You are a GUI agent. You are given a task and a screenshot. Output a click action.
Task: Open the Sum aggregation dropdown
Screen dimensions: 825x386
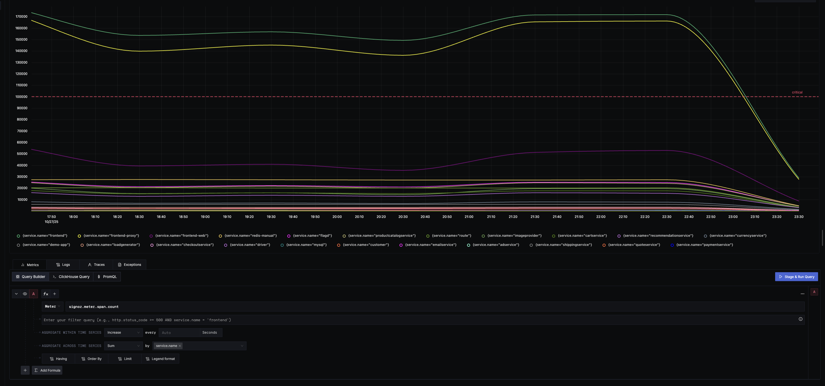click(x=123, y=346)
